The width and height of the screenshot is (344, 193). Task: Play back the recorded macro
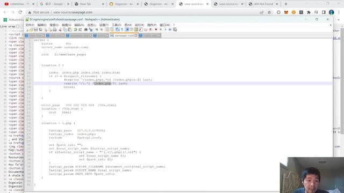pos(165,29)
